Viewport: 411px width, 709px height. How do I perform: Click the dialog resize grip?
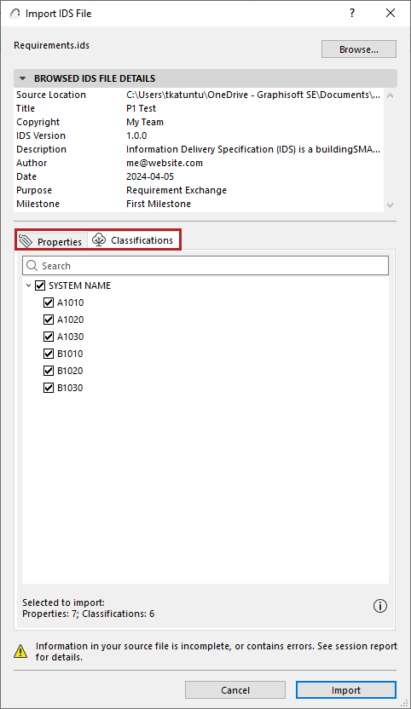point(405,703)
